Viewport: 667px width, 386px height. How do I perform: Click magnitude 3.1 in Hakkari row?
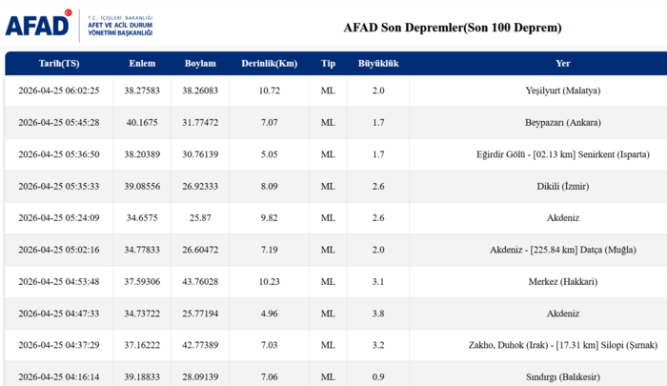378,282
